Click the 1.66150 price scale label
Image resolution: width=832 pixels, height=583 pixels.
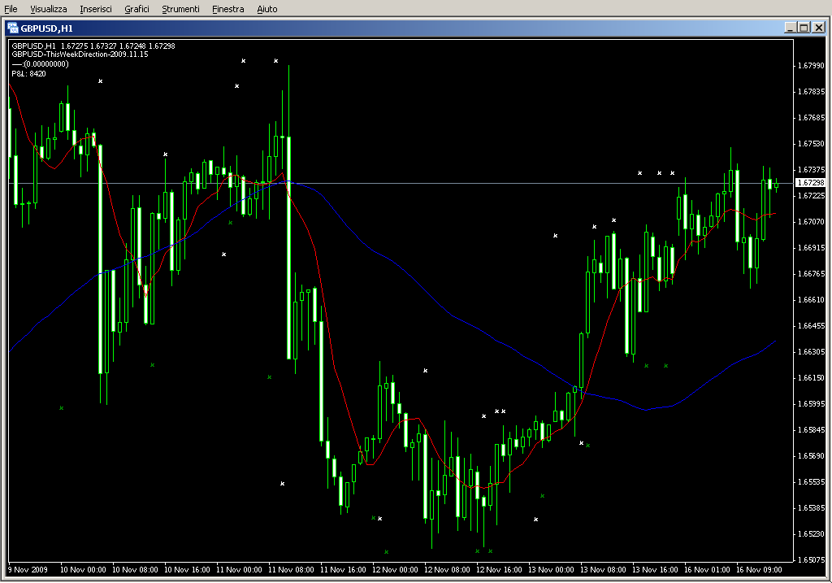pos(812,378)
